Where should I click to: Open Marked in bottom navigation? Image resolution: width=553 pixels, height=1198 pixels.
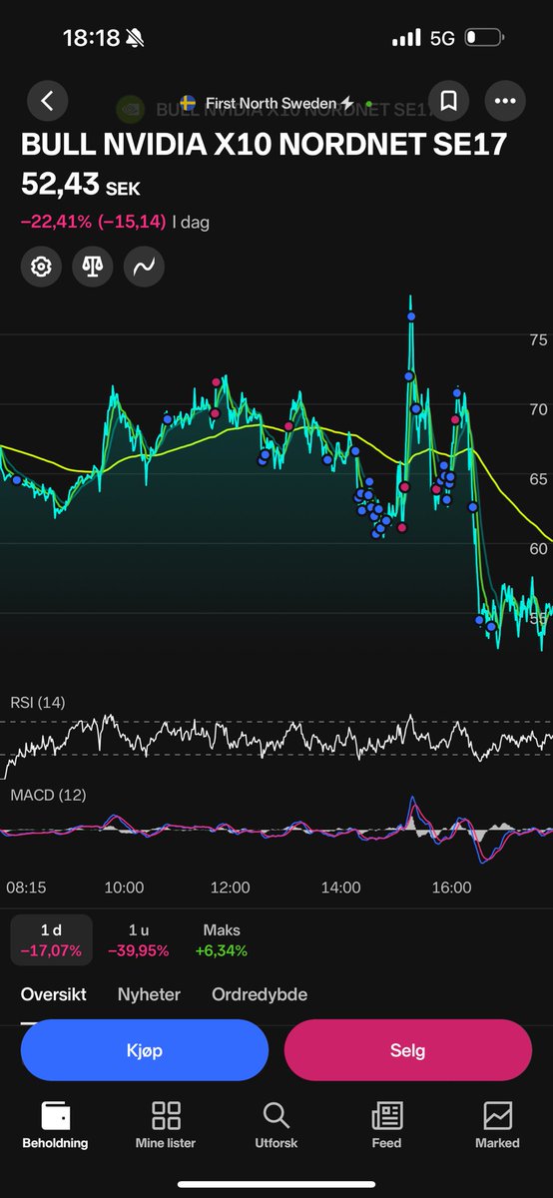497,1125
